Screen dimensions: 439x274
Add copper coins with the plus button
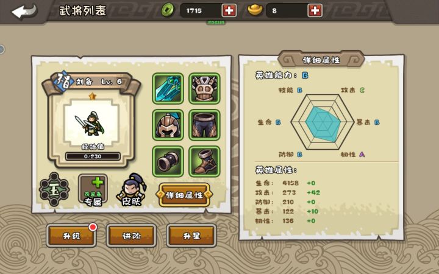(x=229, y=10)
